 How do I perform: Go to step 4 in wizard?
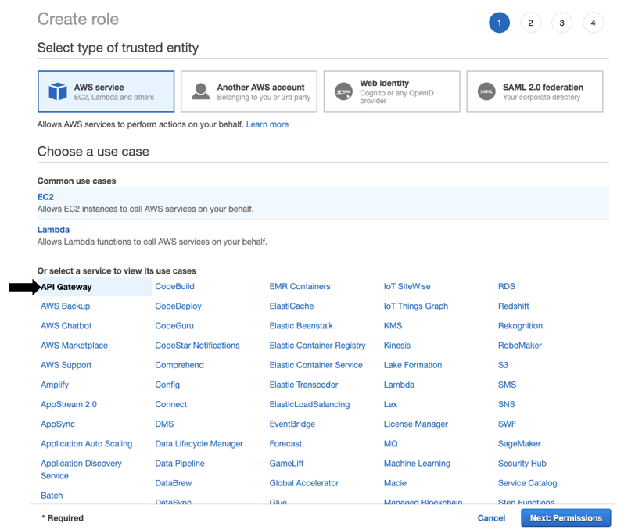click(593, 23)
